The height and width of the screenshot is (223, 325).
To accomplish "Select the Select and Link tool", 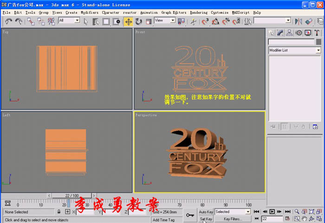I will pyautogui.click(x=31, y=21).
